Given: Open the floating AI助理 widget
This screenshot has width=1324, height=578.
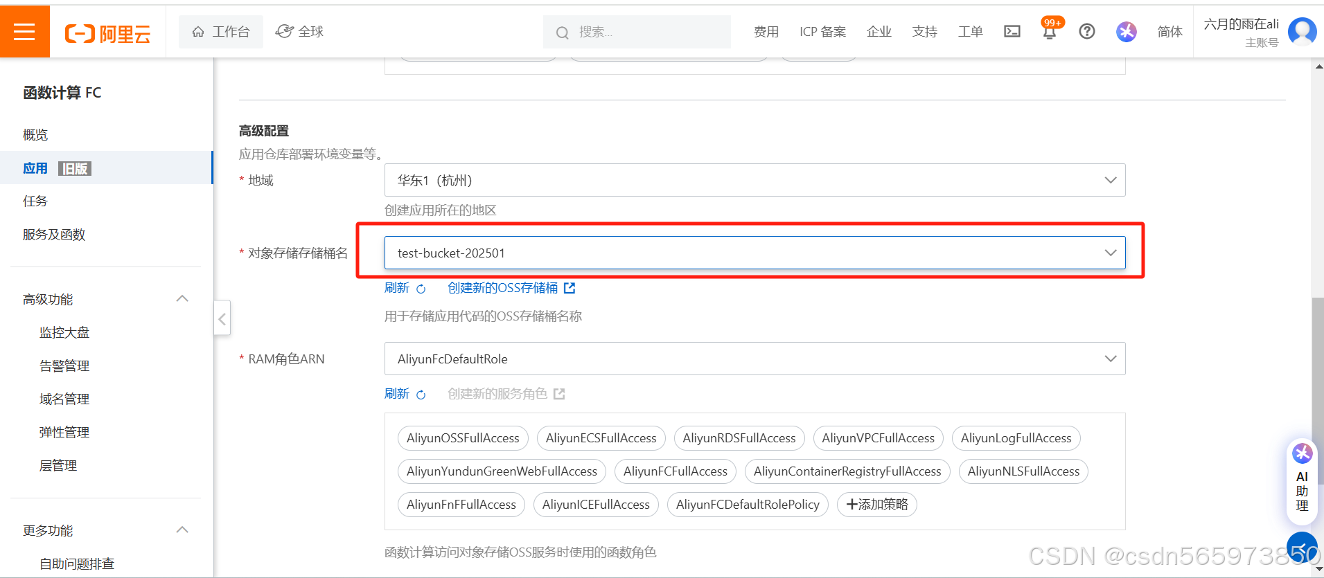Looking at the screenshot, I should (1302, 482).
